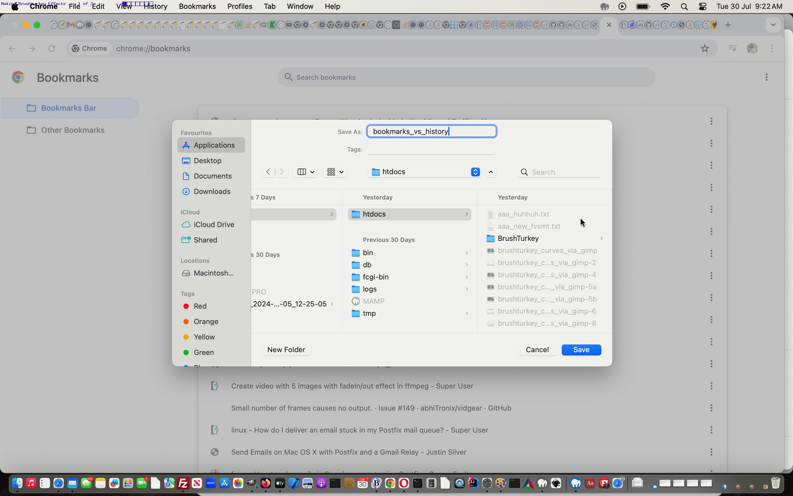Click the Spotlight search icon

tap(684, 7)
